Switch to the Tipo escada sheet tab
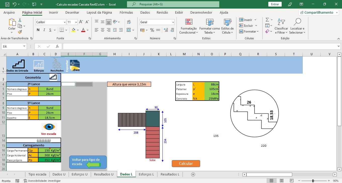The image size is (342, 183). [x=37, y=174]
